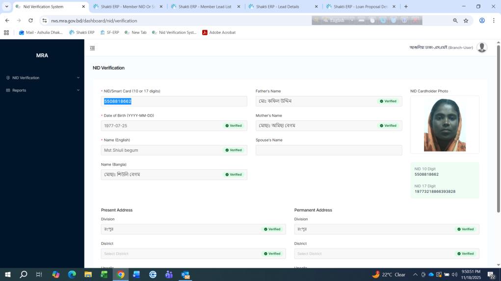Click the NID/Smart Card number field
The image size is (501, 281).
(174, 101)
